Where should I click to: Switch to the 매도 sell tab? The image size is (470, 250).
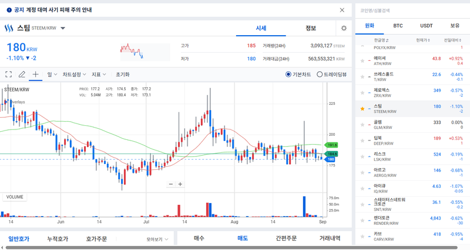(x=243, y=238)
